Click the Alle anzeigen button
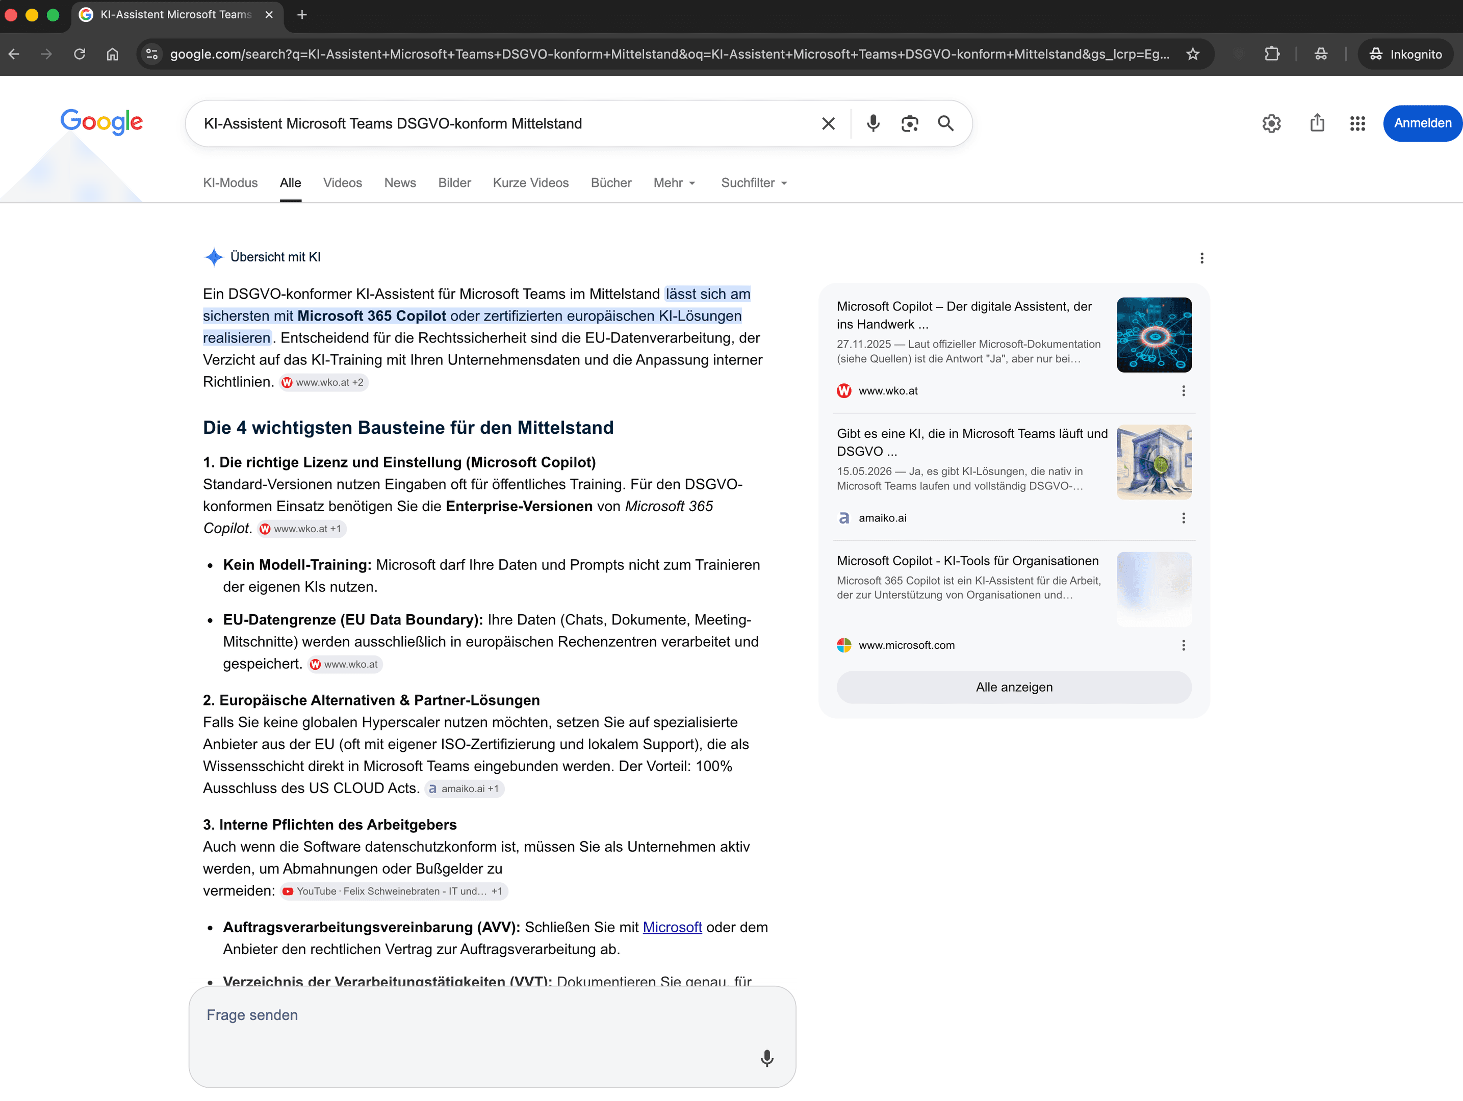The height and width of the screenshot is (1101, 1463). coord(1014,687)
